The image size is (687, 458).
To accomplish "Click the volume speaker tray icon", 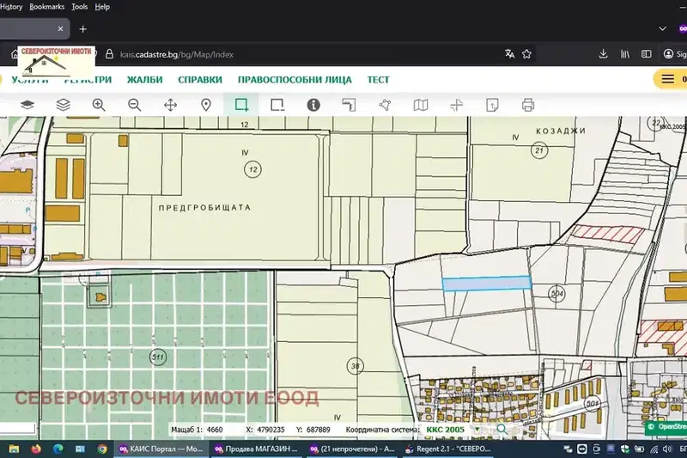I will 668,449.
